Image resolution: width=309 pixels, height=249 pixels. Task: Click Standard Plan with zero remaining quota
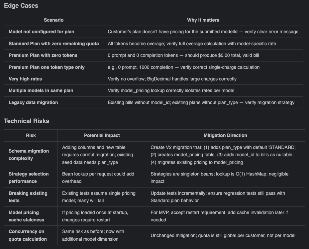tap(53, 44)
